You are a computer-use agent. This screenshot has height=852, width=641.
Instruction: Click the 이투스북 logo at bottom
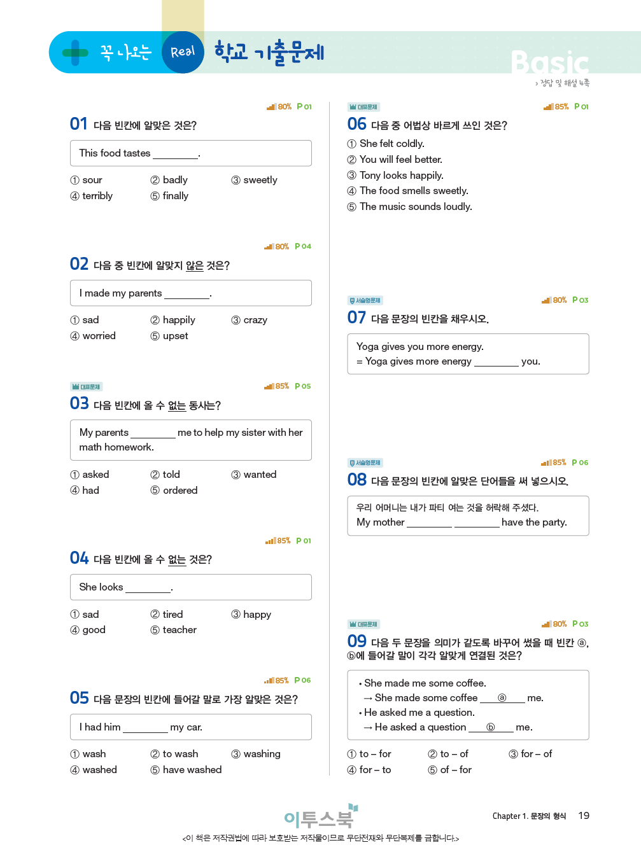320,817
